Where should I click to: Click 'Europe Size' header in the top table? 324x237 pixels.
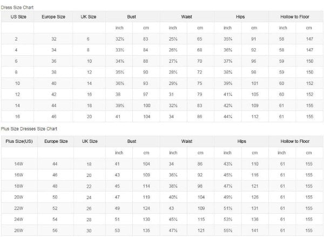click(54, 17)
